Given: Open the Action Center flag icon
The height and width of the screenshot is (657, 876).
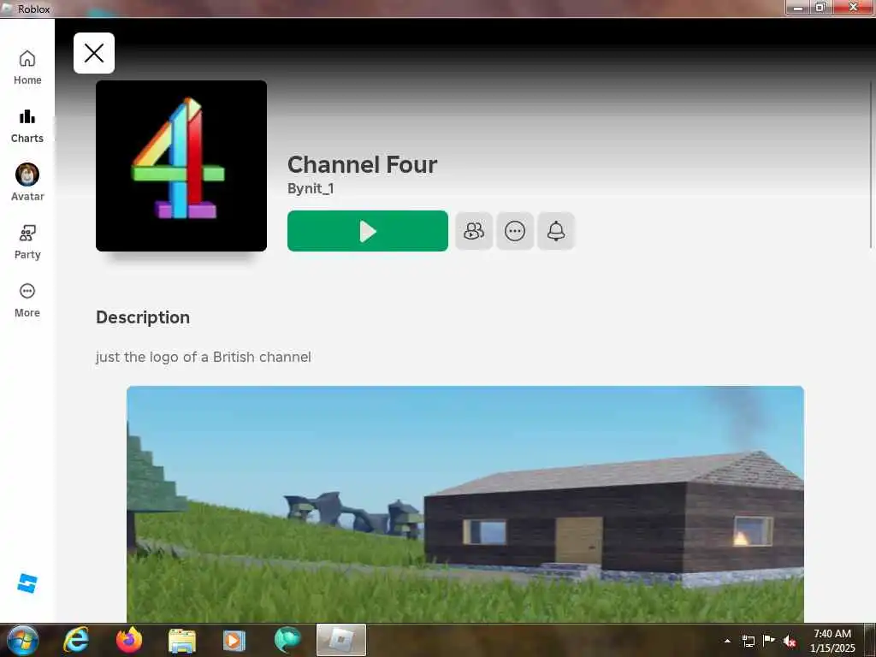Looking at the screenshot, I should point(769,641).
